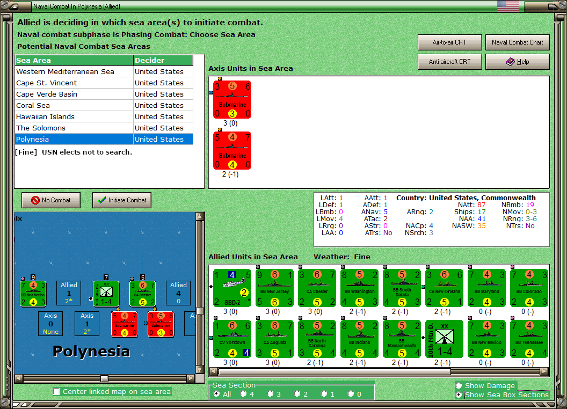Viewport: 567px width, 409px height.
Task: Click Allied units scroll right arrow
Action: pyautogui.click(x=544, y=371)
